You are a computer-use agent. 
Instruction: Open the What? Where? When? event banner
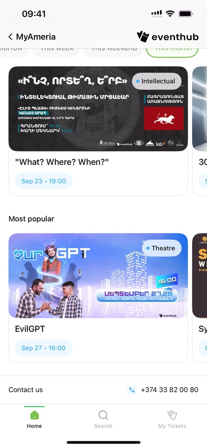pos(98,109)
